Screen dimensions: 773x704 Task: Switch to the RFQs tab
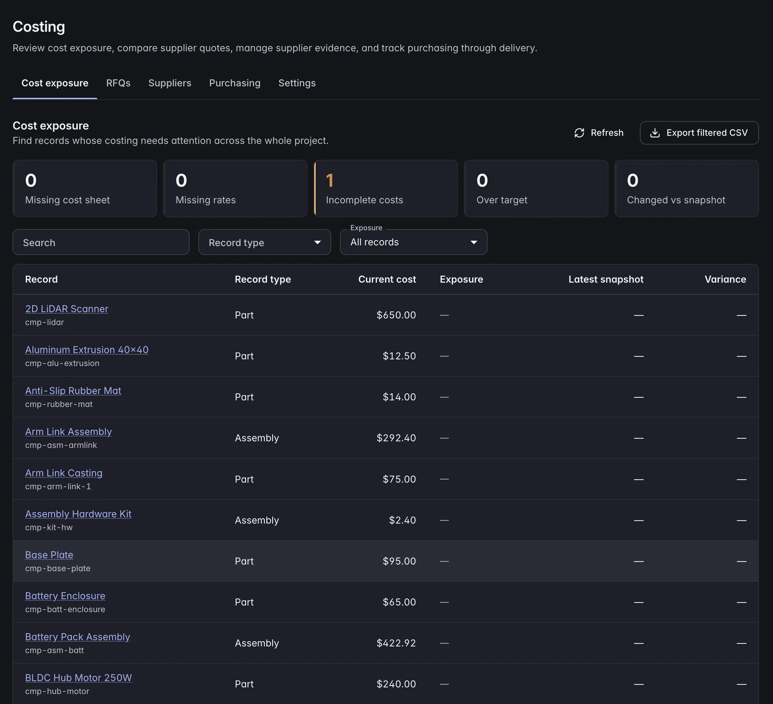[118, 83]
